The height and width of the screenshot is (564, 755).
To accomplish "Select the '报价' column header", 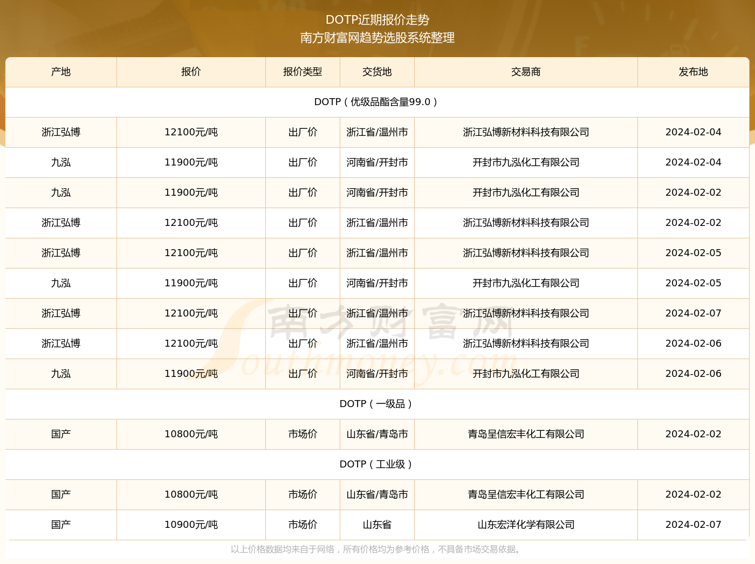I will tap(191, 72).
